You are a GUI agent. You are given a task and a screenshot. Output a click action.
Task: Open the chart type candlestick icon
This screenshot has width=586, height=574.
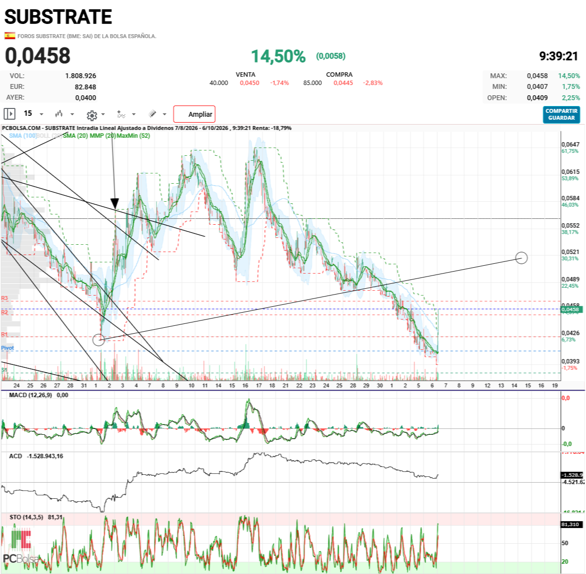tap(59, 114)
